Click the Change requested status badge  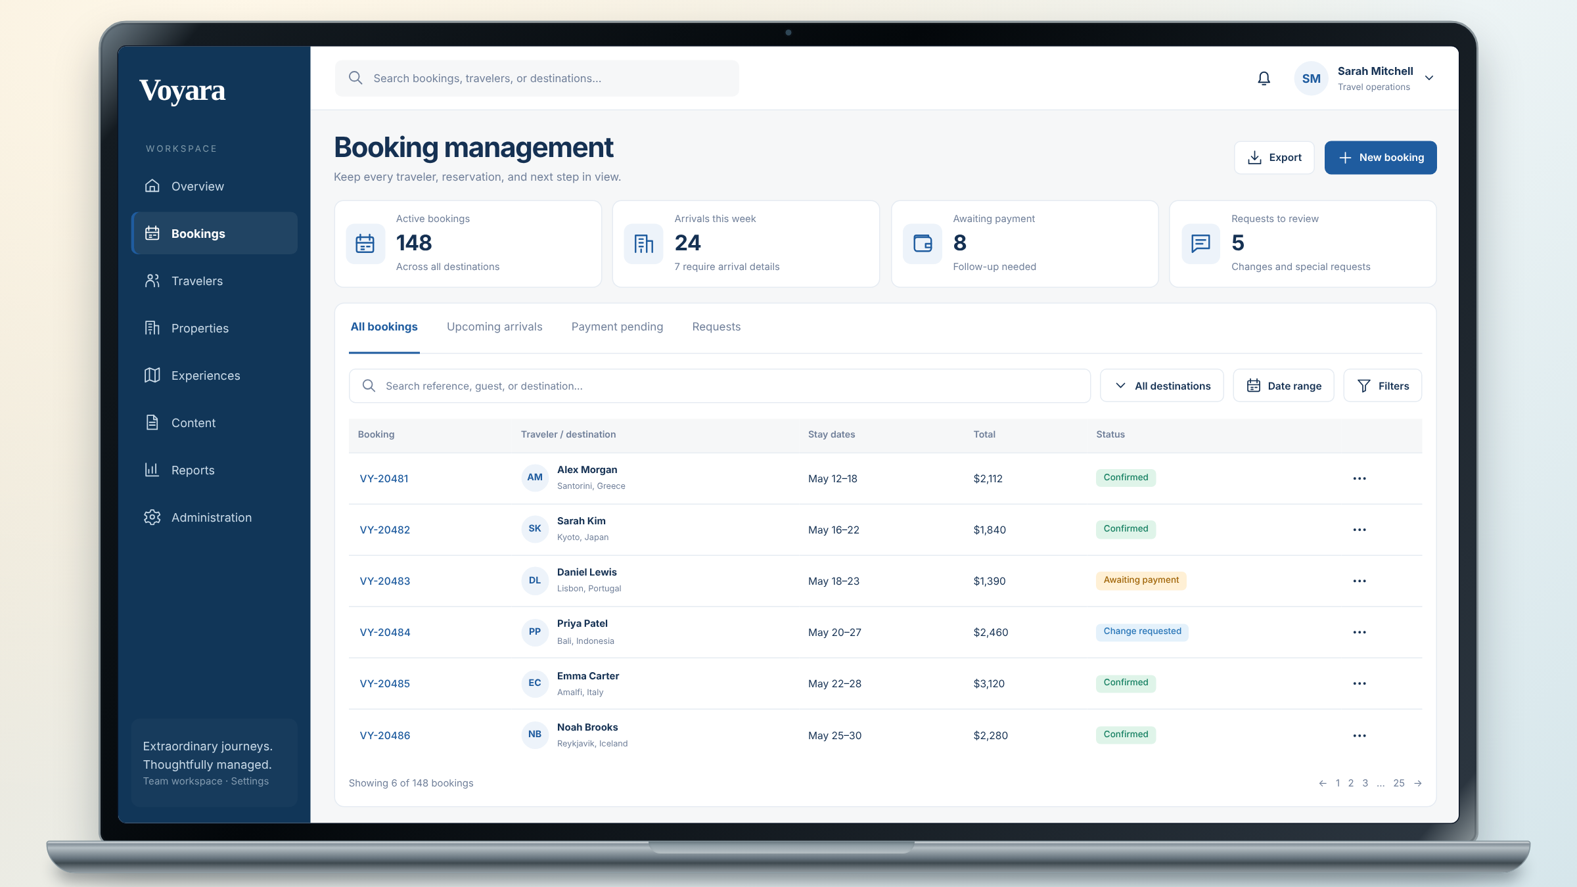point(1142,631)
